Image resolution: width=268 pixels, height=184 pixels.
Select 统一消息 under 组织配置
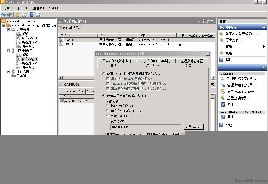pos(28,46)
